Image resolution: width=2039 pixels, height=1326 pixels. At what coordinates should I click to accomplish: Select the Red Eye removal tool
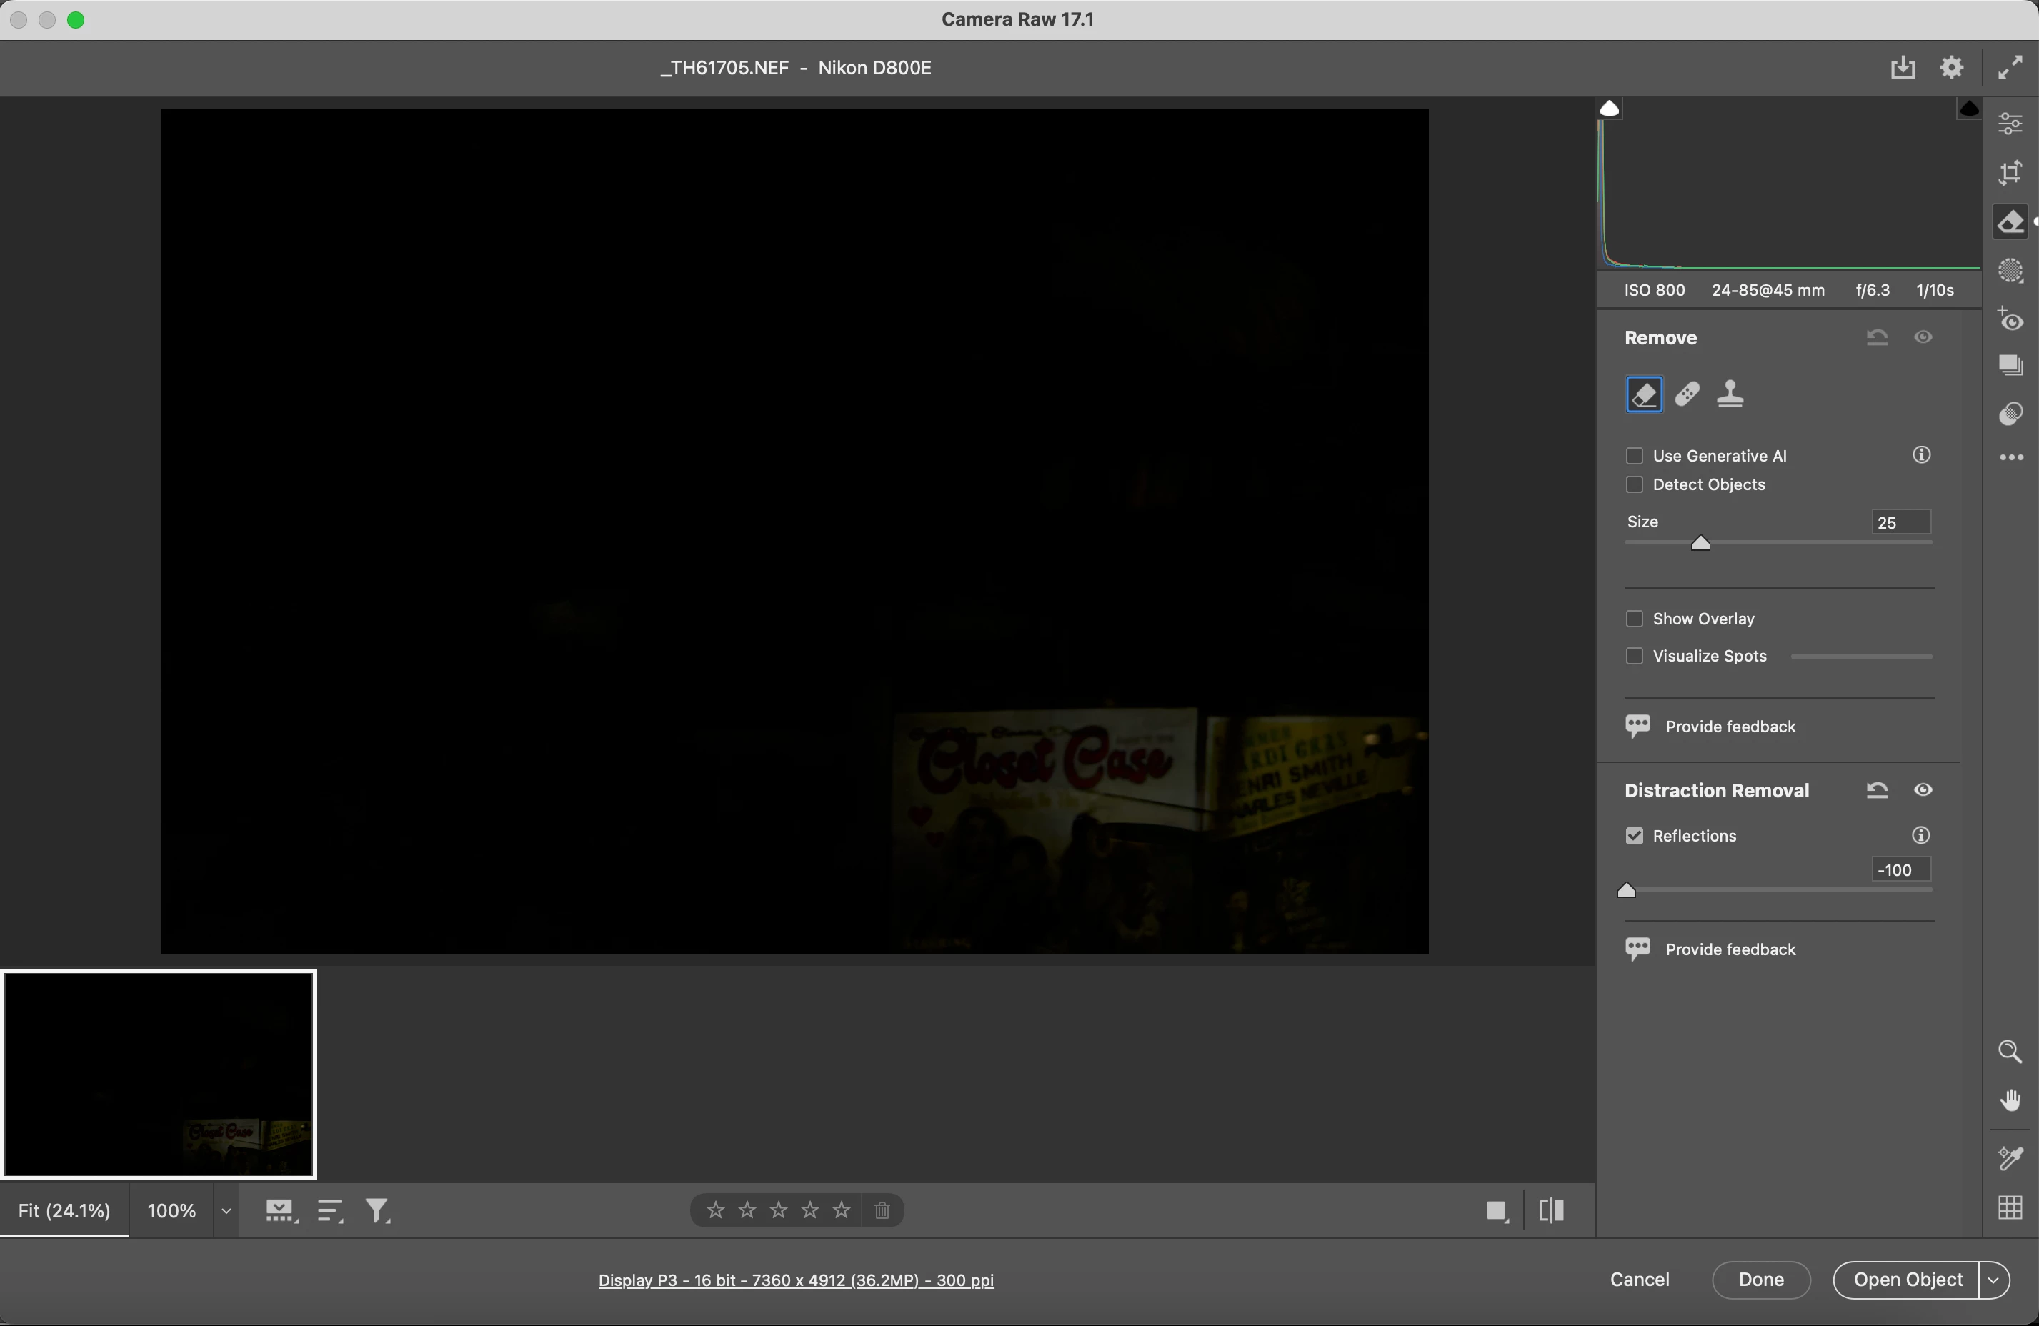tap(2010, 320)
